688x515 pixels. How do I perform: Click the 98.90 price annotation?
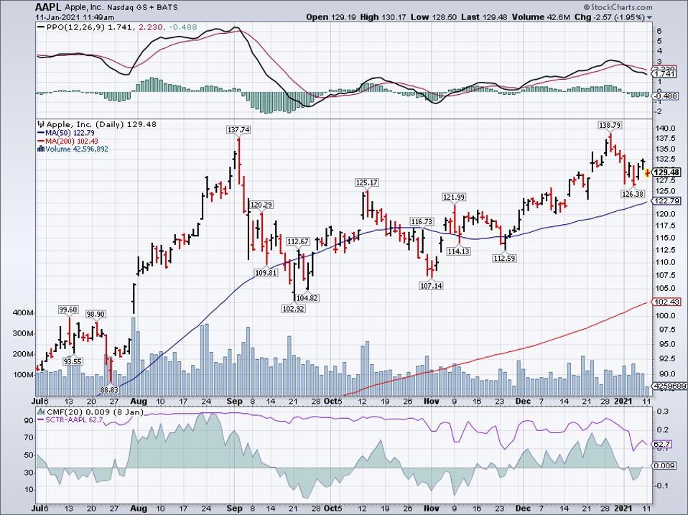point(96,314)
